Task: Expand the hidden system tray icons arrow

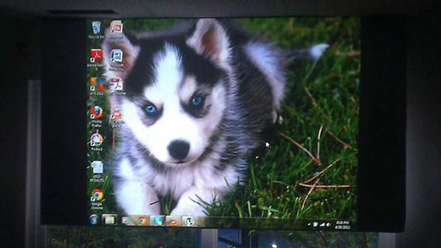Action: pyautogui.click(x=309, y=223)
